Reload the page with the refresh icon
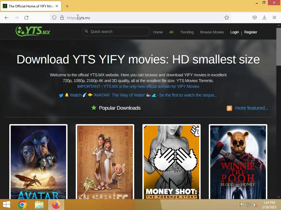 (x=26, y=18)
